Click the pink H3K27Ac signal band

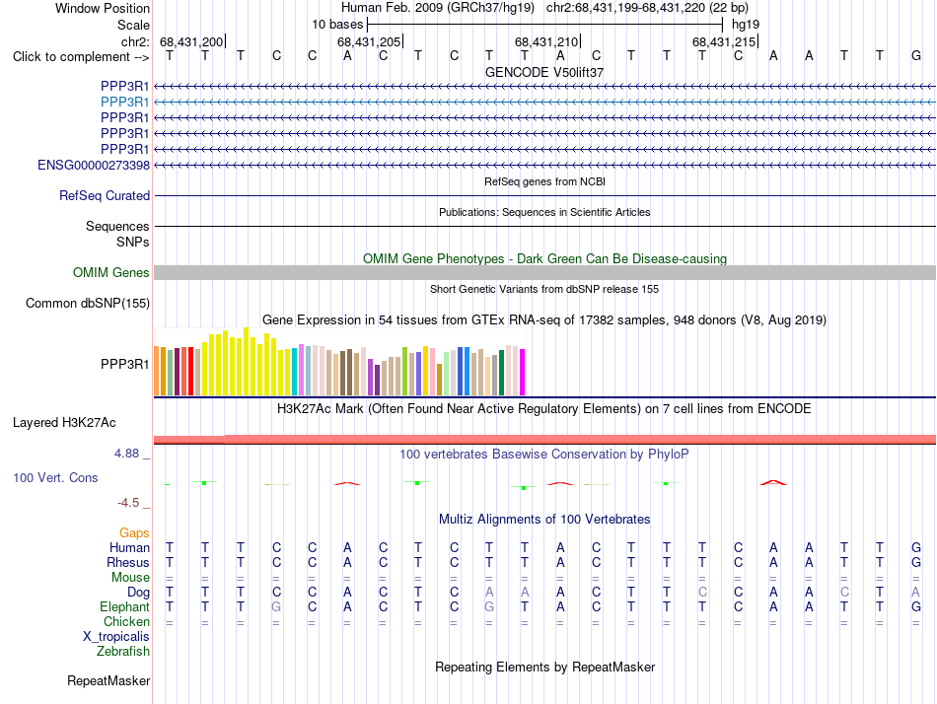[544, 439]
